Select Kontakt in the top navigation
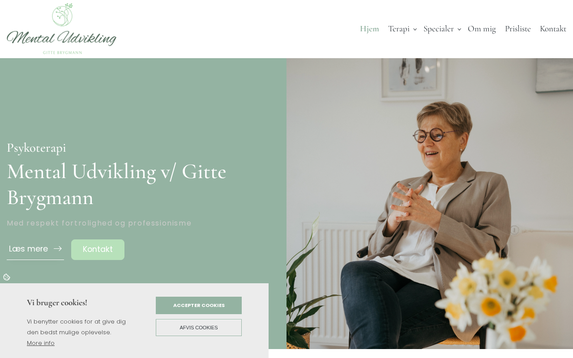Image resolution: width=573 pixels, height=358 pixels. click(x=553, y=29)
